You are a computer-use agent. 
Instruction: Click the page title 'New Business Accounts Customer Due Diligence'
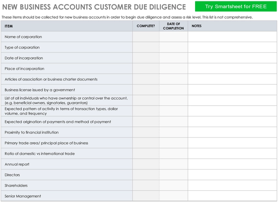point(94,7)
